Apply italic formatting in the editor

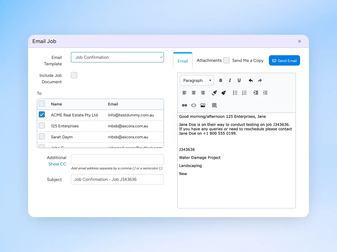pos(230,80)
